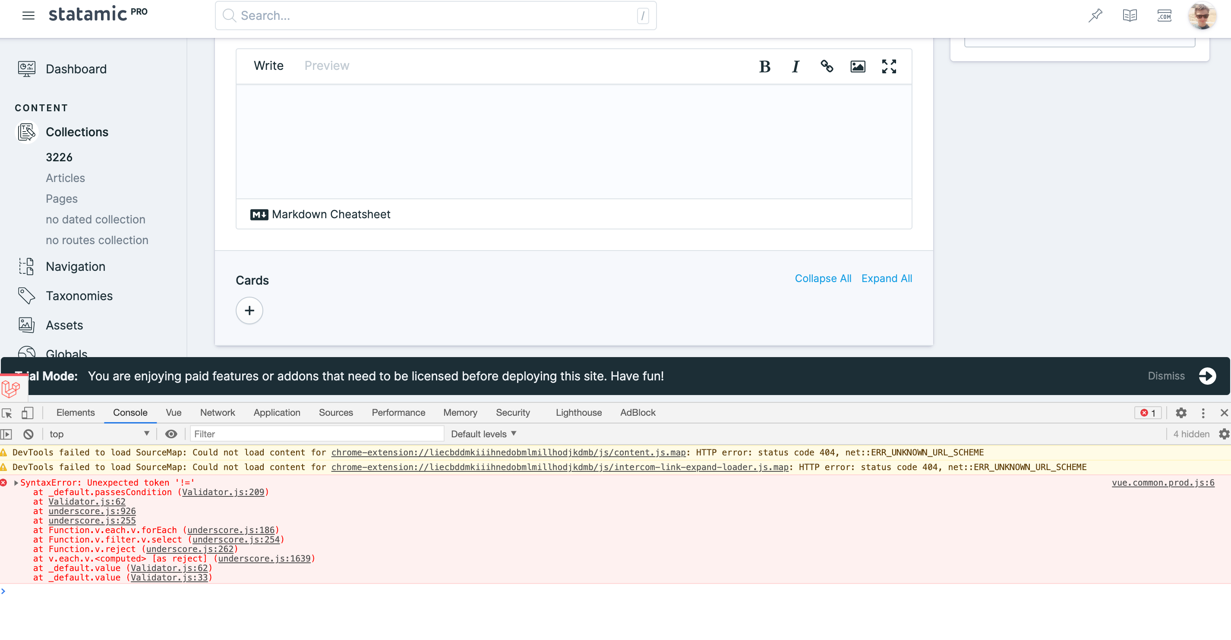The image size is (1231, 640).
Task: Open the Memory DevTools tab
Action: [x=460, y=413]
